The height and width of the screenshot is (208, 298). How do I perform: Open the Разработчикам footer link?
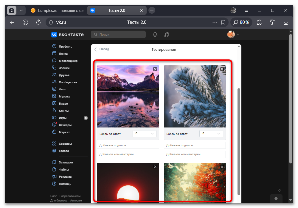coord(70,196)
